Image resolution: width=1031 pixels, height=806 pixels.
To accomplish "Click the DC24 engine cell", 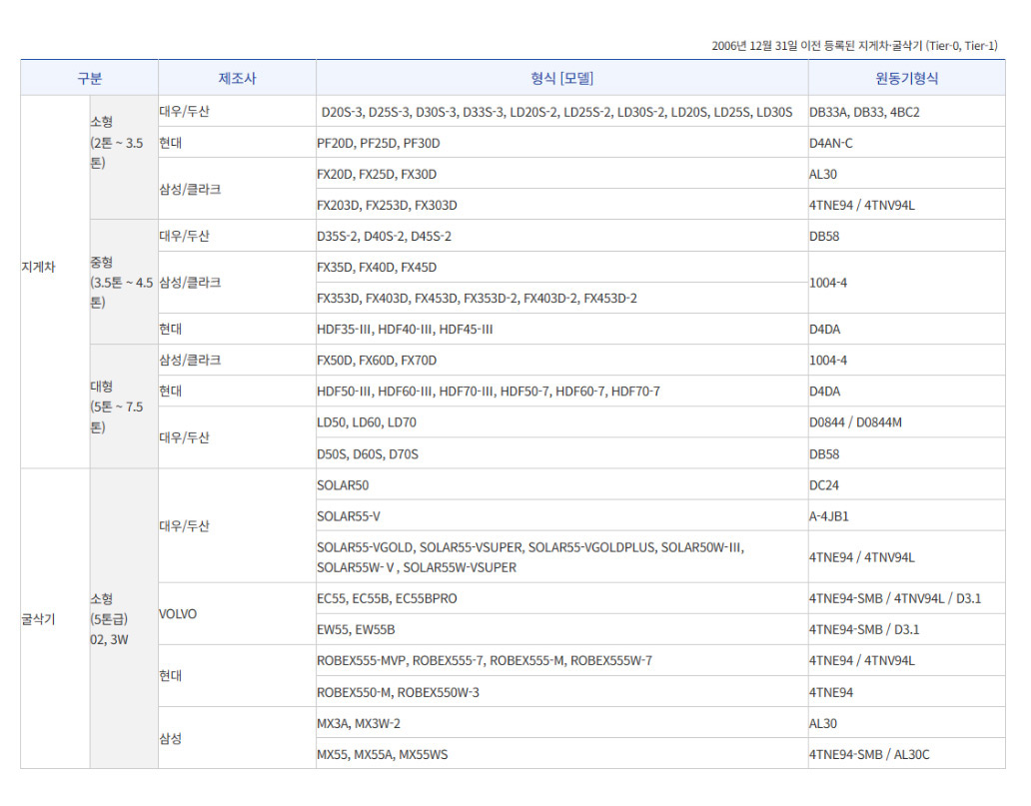I will coord(907,484).
